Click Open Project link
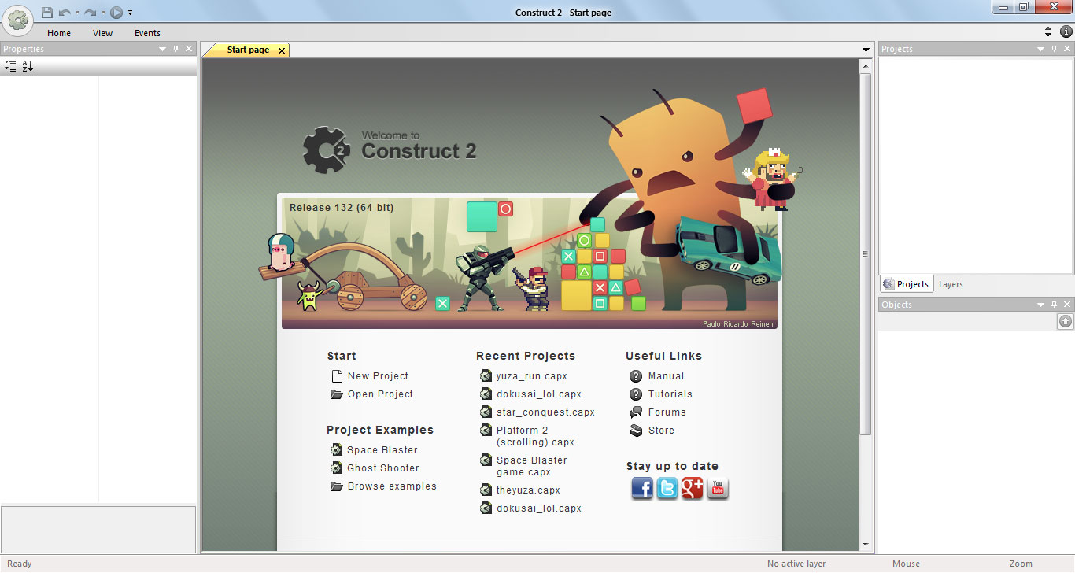The image size is (1075, 573). (380, 394)
